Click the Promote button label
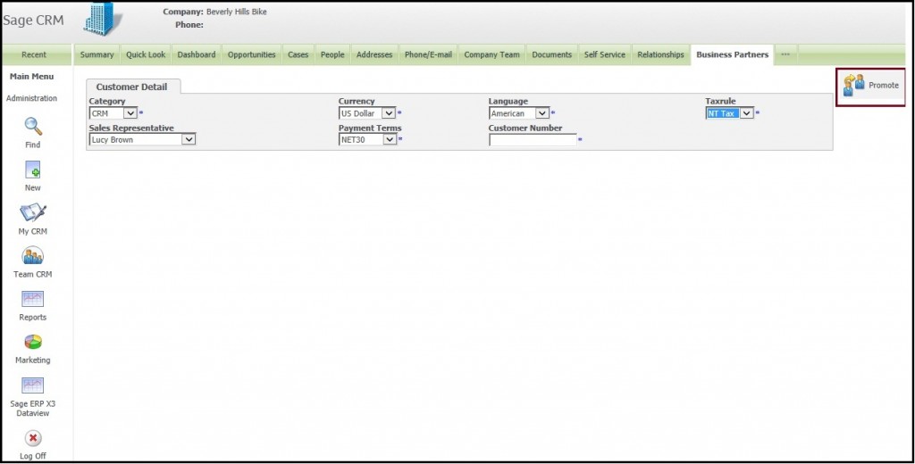This screenshot has width=915, height=464. tap(884, 85)
